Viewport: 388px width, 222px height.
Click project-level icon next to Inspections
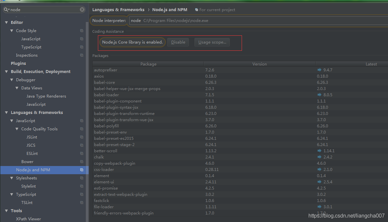pos(82,55)
